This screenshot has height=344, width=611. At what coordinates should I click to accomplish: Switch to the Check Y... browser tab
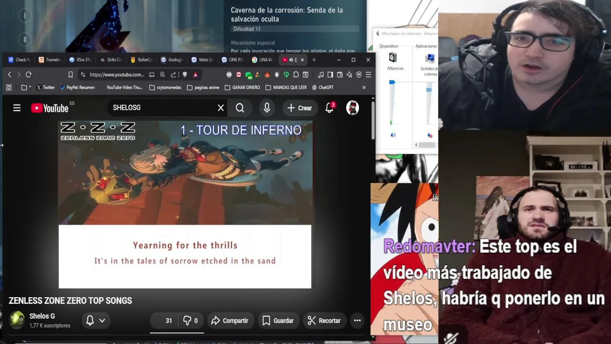[x=19, y=60]
